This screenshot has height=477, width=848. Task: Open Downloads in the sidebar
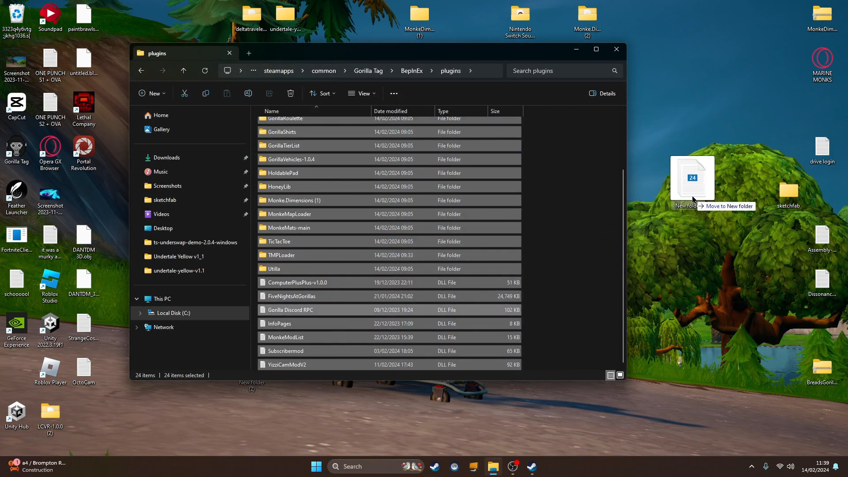[167, 158]
